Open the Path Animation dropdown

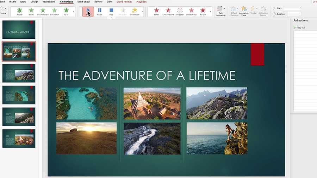click(x=221, y=11)
